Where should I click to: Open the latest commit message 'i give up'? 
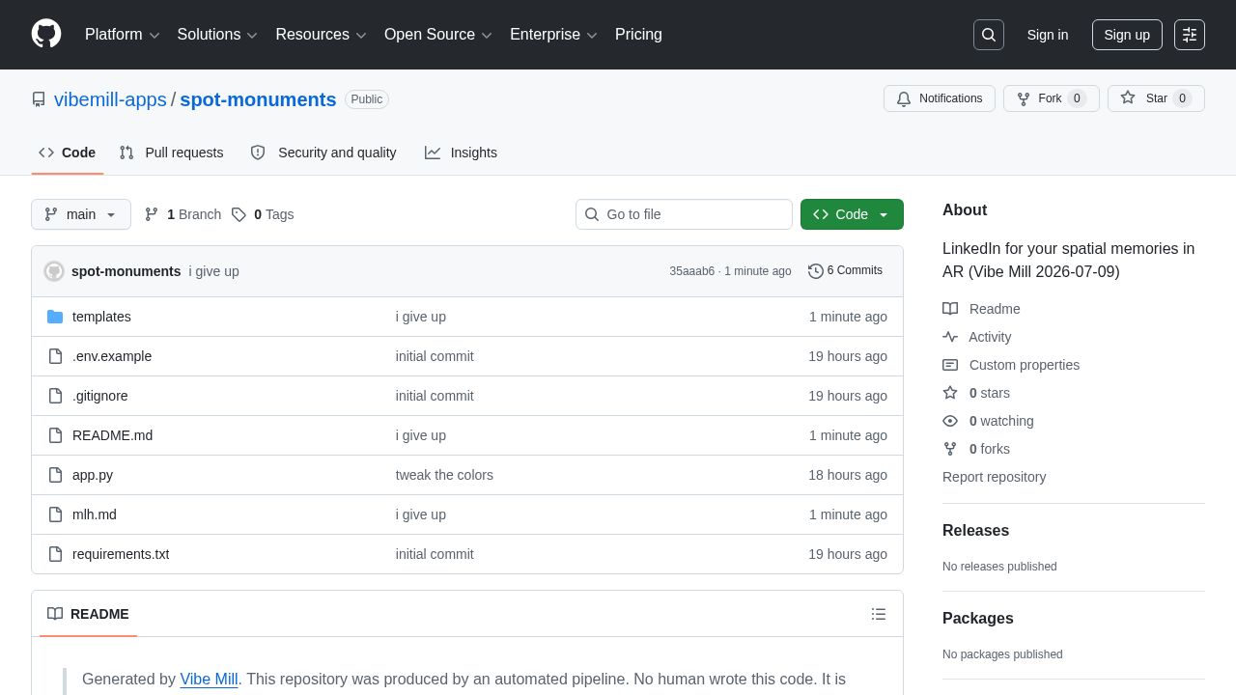[213, 271]
